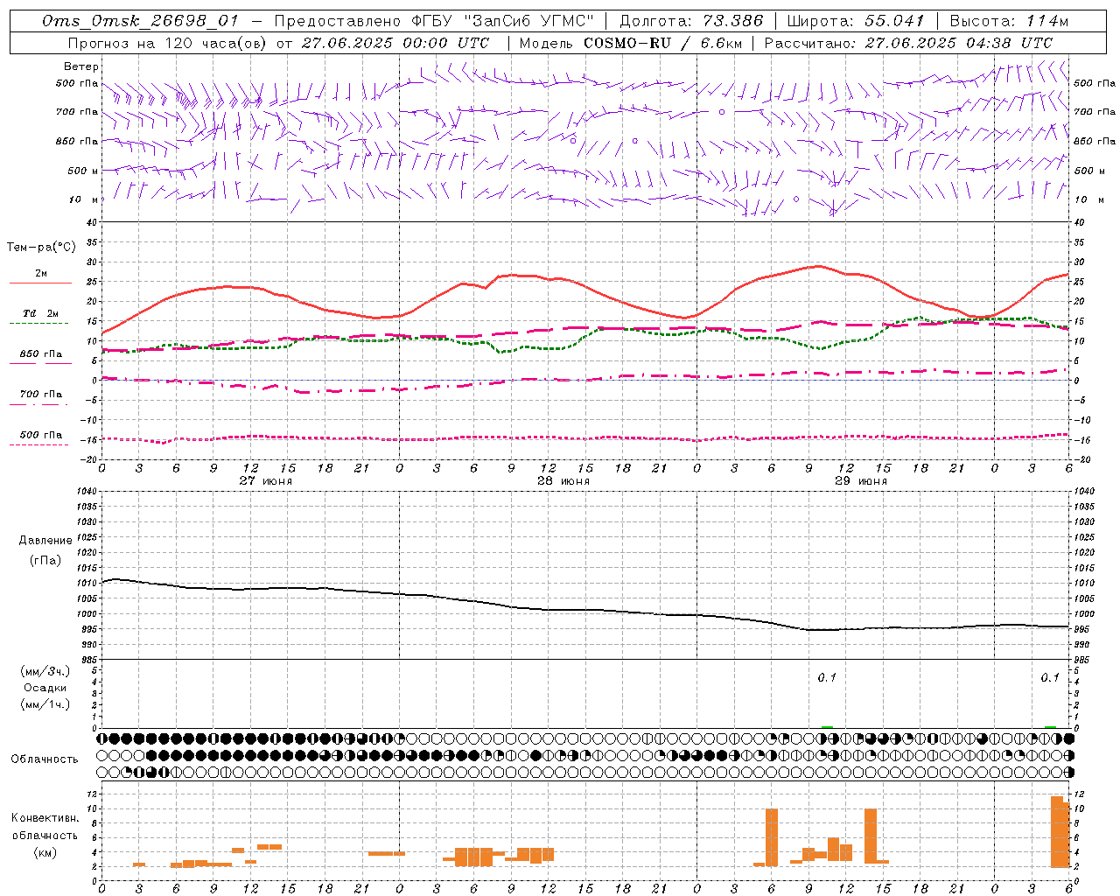Click the 'Ветер' wind panel label
The width and height of the screenshot is (1120, 896).
coord(81,66)
